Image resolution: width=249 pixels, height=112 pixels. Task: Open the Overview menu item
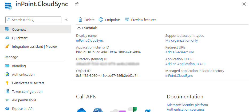click(x=35, y=29)
